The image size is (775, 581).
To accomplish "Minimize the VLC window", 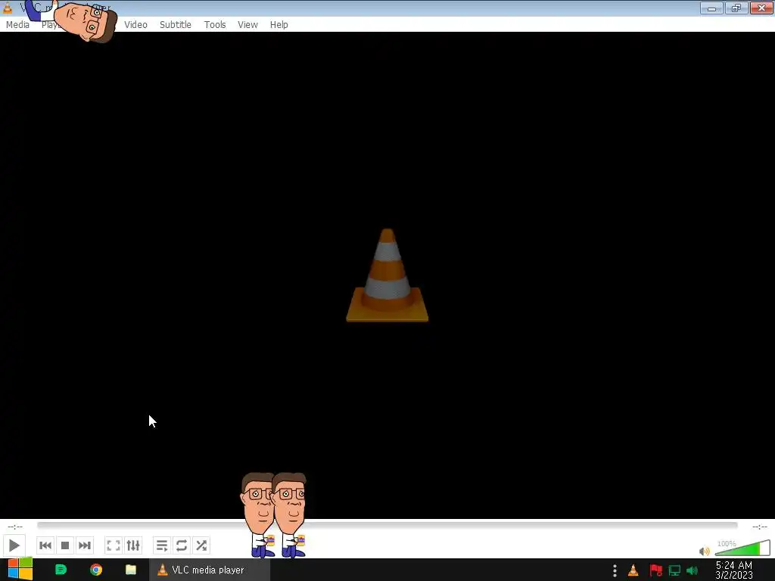I will pyautogui.click(x=711, y=8).
